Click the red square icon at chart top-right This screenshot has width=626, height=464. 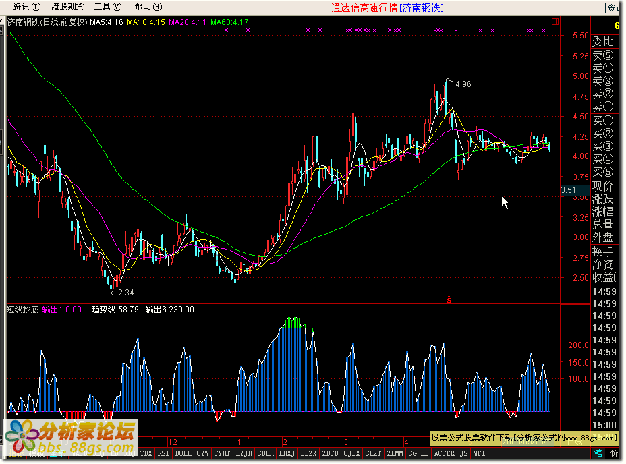(x=555, y=22)
